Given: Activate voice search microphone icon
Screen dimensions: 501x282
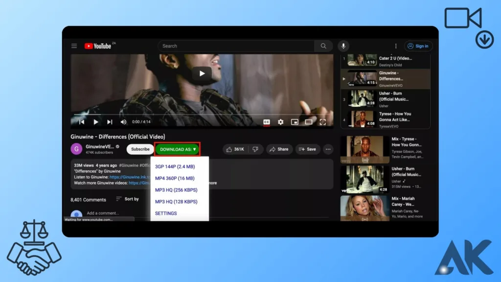Looking at the screenshot, I should [x=343, y=46].
